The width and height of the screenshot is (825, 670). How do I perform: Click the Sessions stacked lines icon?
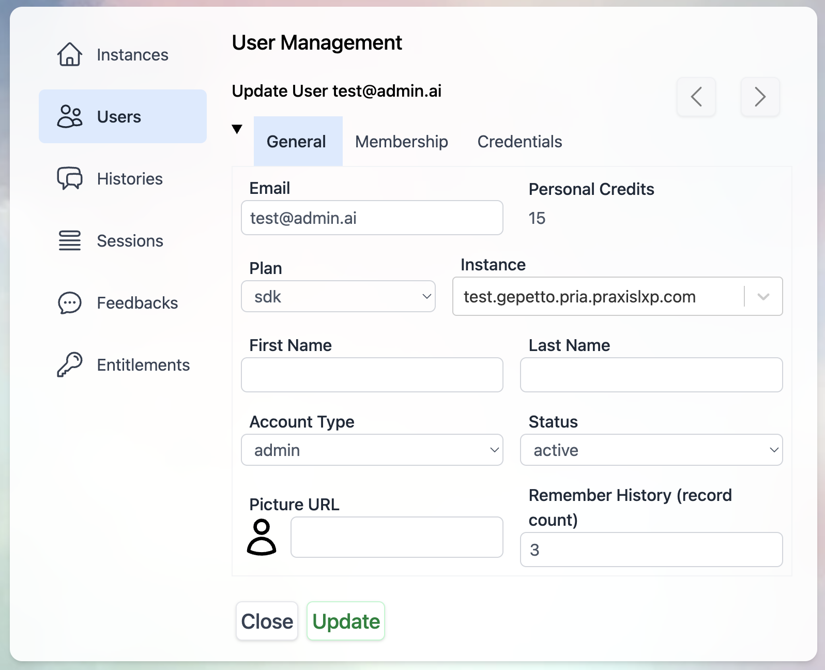(x=69, y=240)
